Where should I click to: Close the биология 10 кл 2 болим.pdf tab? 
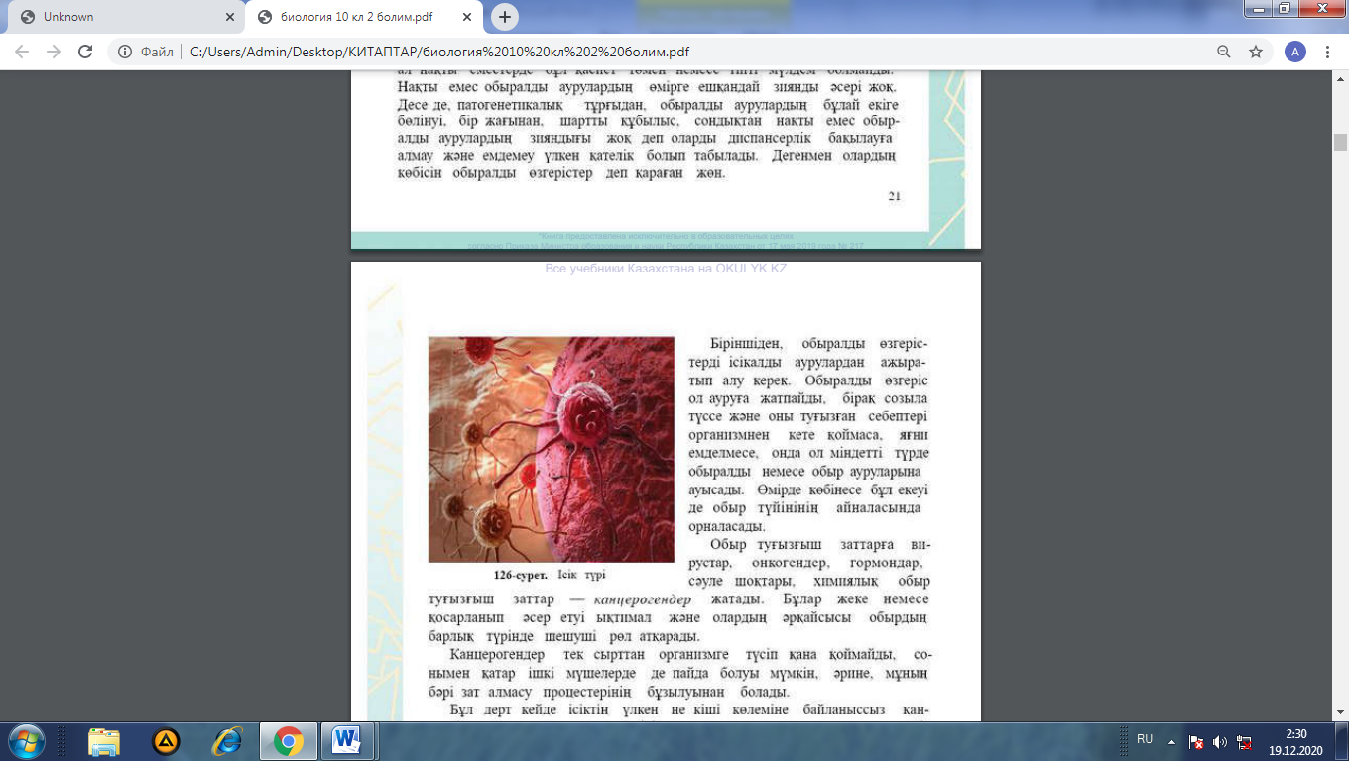[x=466, y=17]
